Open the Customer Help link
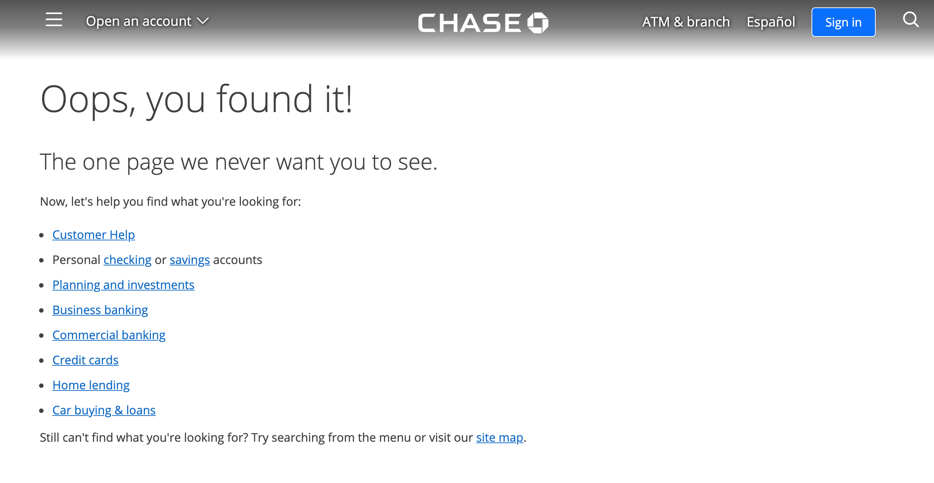The height and width of the screenshot is (483, 934). coord(94,235)
